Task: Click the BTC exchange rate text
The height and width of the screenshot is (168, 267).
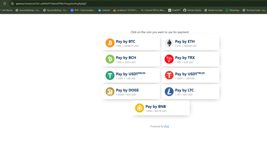Action: [x=127, y=46]
